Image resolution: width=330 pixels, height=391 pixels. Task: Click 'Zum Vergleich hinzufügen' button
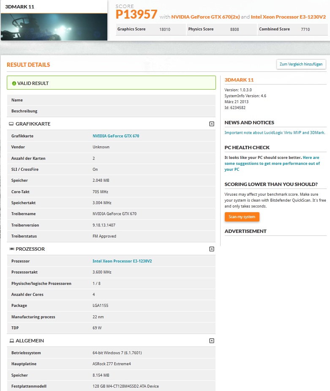[301, 64]
